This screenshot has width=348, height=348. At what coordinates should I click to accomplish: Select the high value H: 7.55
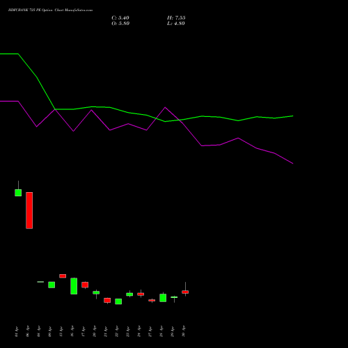(176, 18)
